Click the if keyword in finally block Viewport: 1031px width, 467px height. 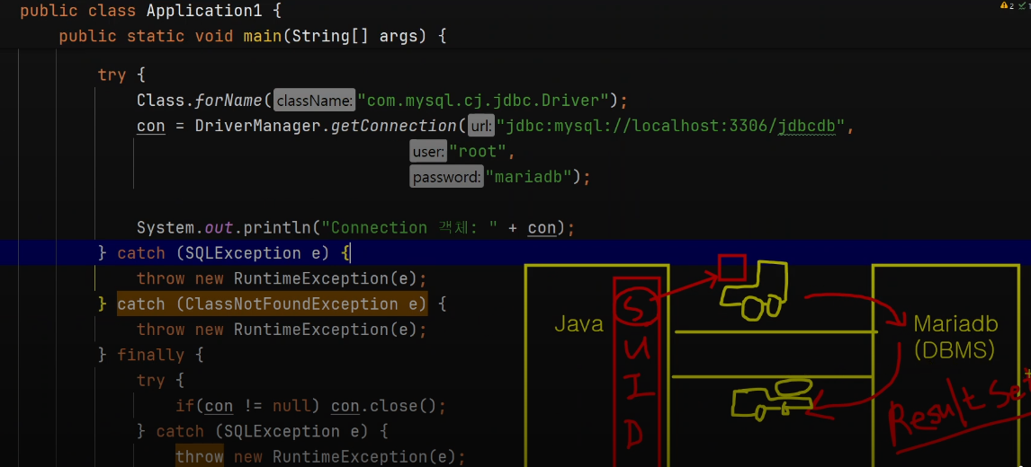click(184, 406)
